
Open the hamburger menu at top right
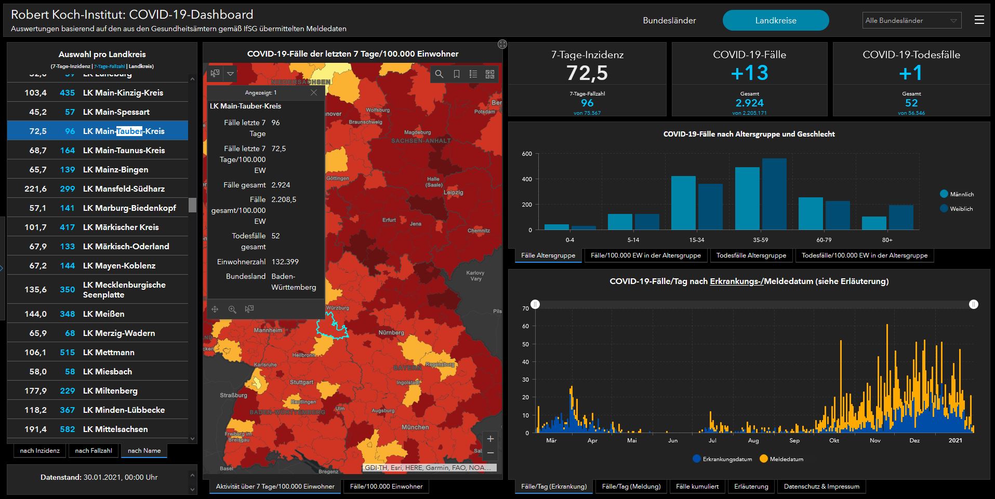pos(979,20)
